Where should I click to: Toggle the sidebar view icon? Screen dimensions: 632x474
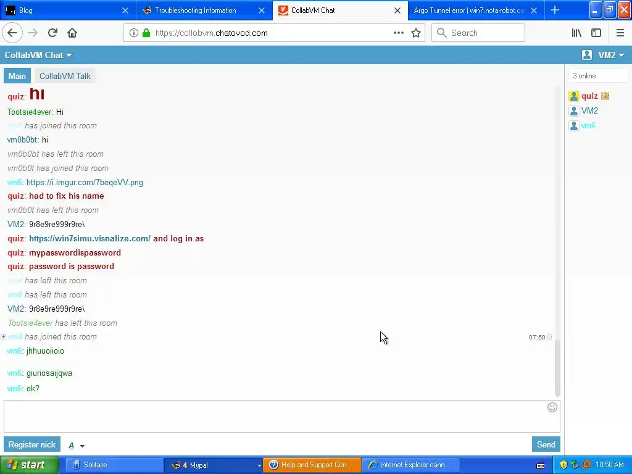click(x=596, y=33)
